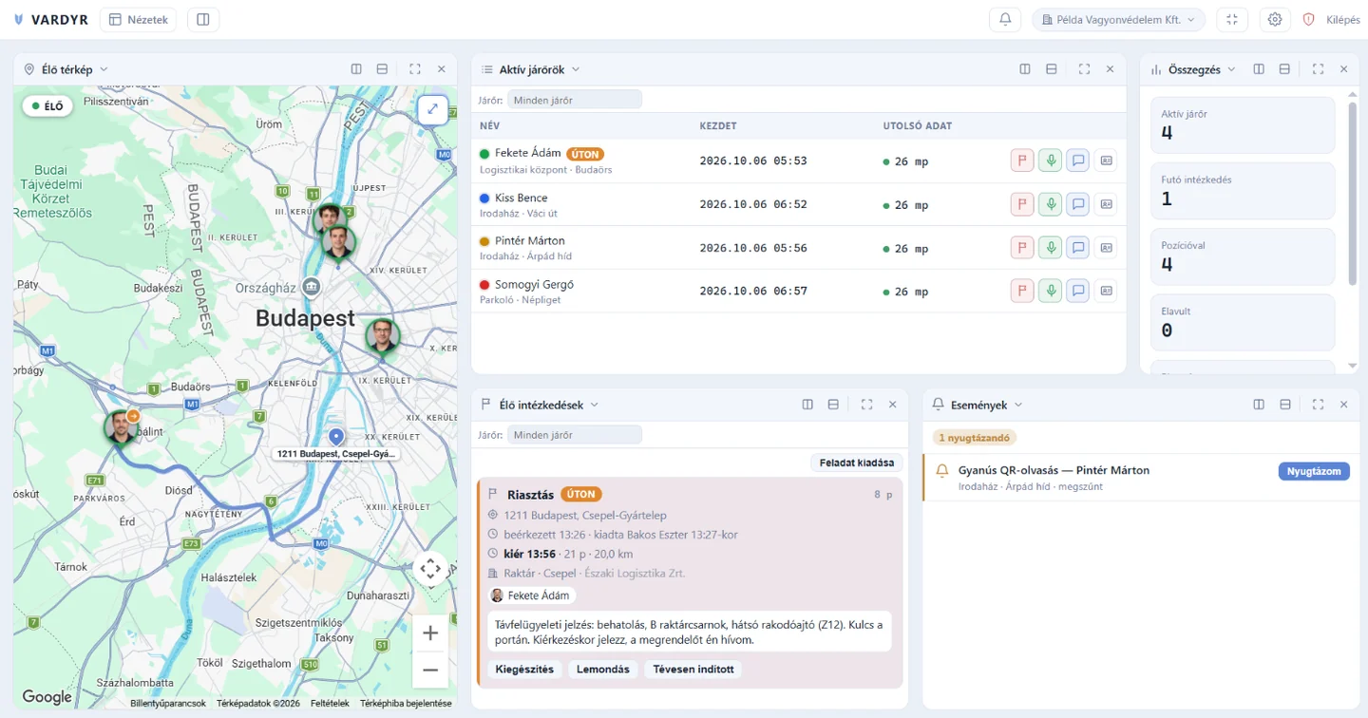This screenshot has height=718, width=1368.
Task: Click the map pan control
Action: click(430, 569)
